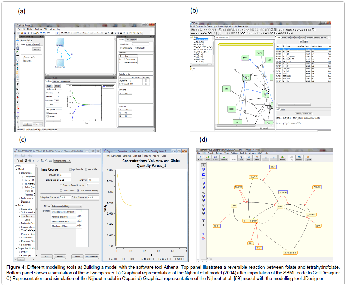Click save disk icon in COPASI toolbar
This screenshot has width=346, height=287.
[26, 161]
